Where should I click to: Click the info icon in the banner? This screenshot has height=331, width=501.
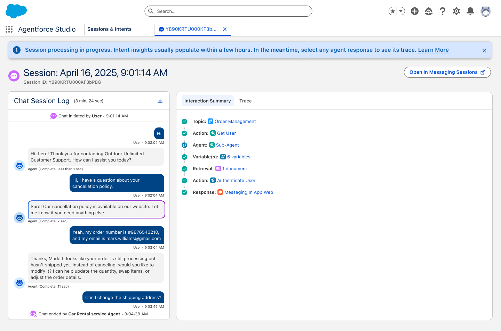[17, 50]
